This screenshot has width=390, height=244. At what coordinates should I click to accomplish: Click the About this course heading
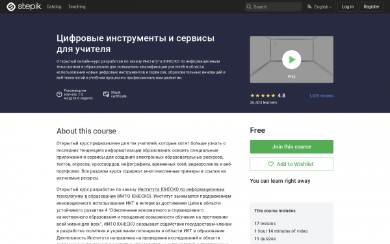86,131
